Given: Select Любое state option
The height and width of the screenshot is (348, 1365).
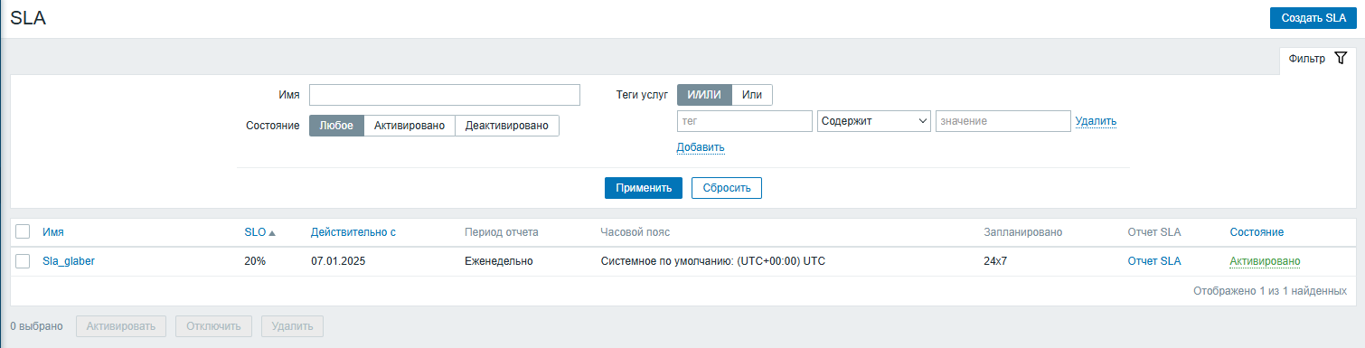Looking at the screenshot, I should pyautogui.click(x=336, y=126).
